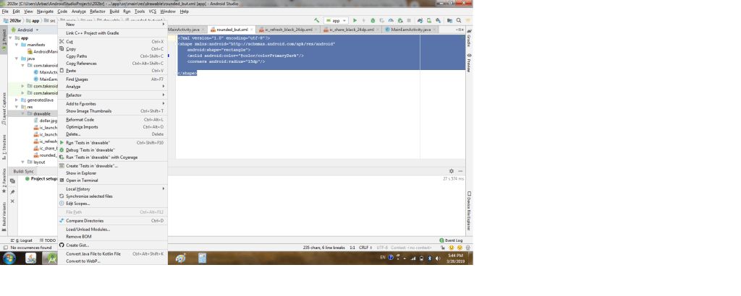Click Apply Changes lightning icon

point(363,21)
